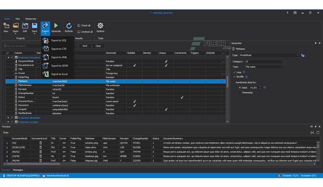Viewport: 323px width, 187px height.
Task: Uncheck the Production.Illustration table checkbox
Action: point(12,118)
